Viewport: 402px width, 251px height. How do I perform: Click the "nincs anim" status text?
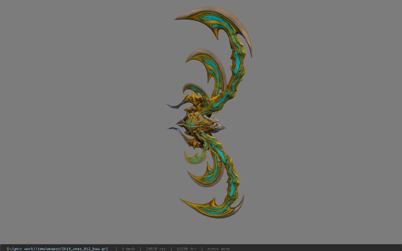(219, 249)
